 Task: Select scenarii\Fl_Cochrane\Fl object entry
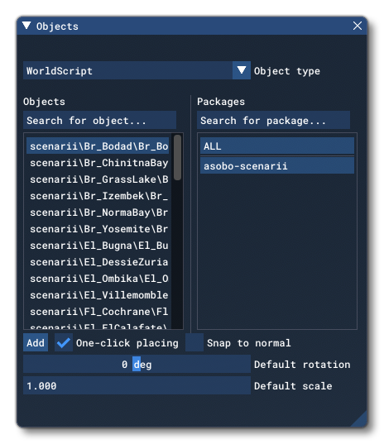pos(98,312)
